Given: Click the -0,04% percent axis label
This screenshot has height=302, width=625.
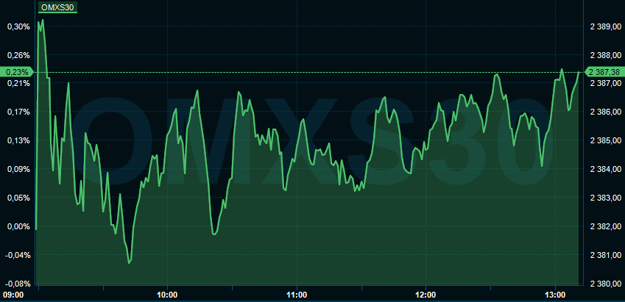Looking at the screenshot, I should tap(18, 256).
